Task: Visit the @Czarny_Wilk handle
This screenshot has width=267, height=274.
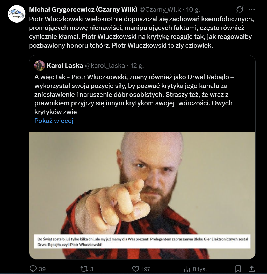Action: 160,9
